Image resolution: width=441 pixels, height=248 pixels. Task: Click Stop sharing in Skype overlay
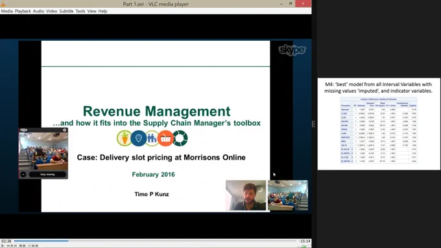pos(47,174)
